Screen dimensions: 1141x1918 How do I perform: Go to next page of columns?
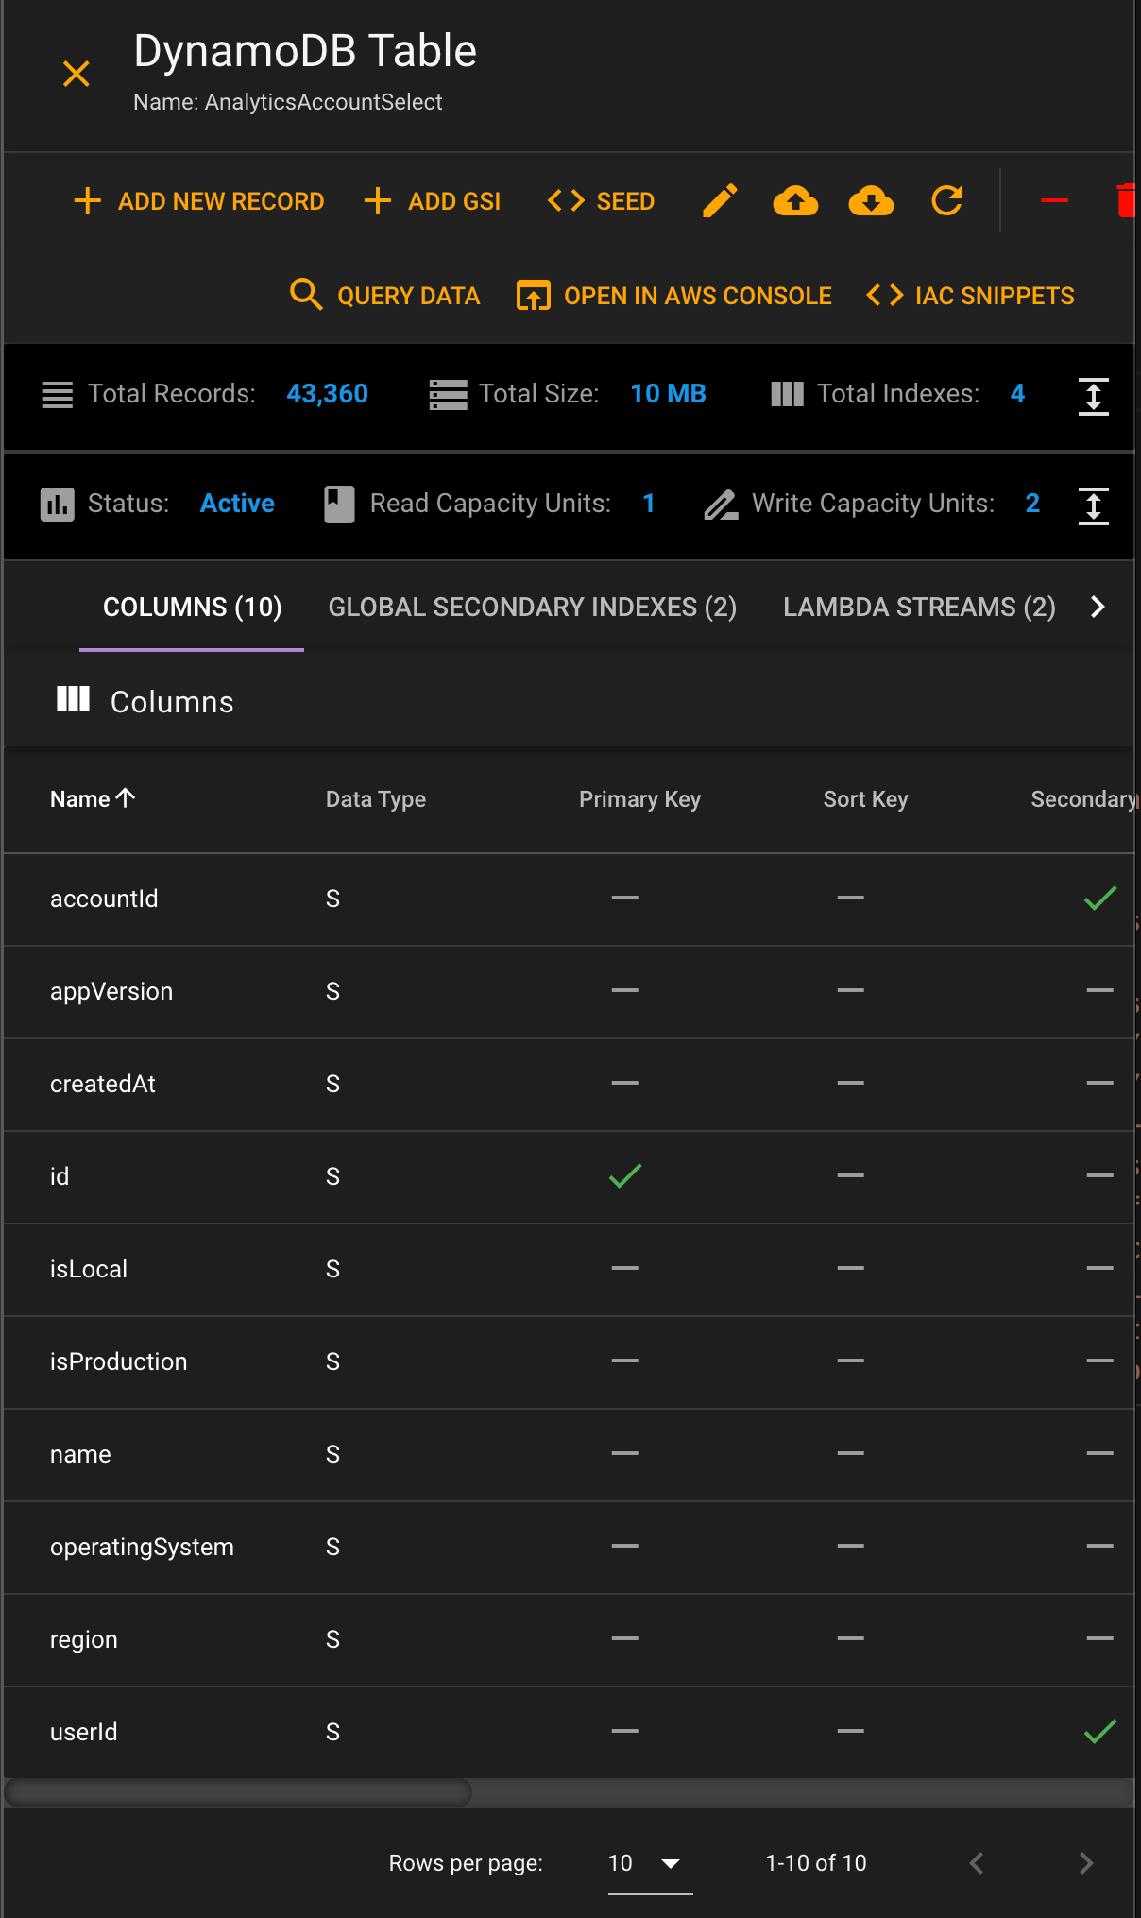[1086, 1863]
